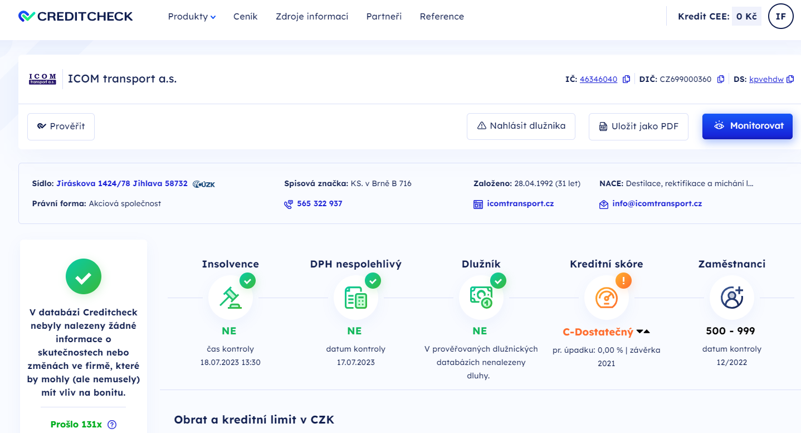Screen dimensions: 801x433
Task: Click the ČÚZK cadastre icon
Action: 204,184
